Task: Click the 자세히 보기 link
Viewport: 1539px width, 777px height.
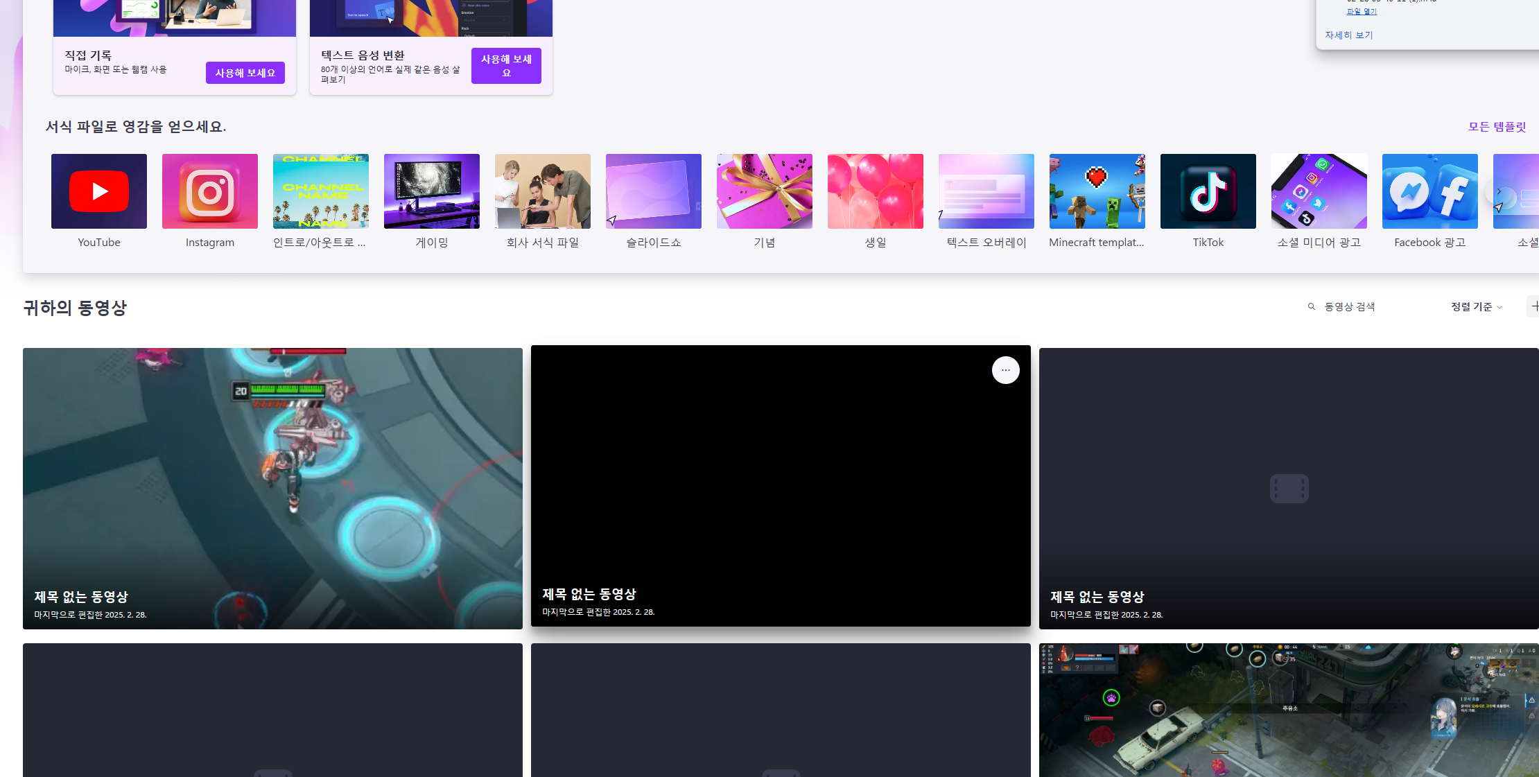Action: pos(1348,35)
